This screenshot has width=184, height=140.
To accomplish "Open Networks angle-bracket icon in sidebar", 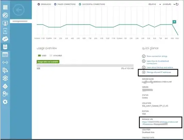I will (5, 62).
